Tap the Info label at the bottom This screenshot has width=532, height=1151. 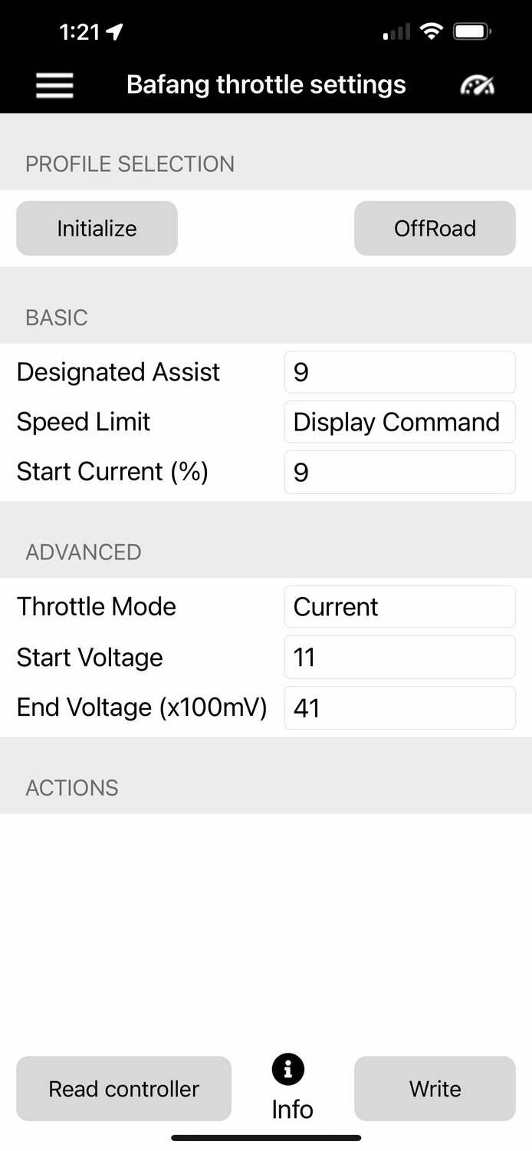coord(292,1109)
